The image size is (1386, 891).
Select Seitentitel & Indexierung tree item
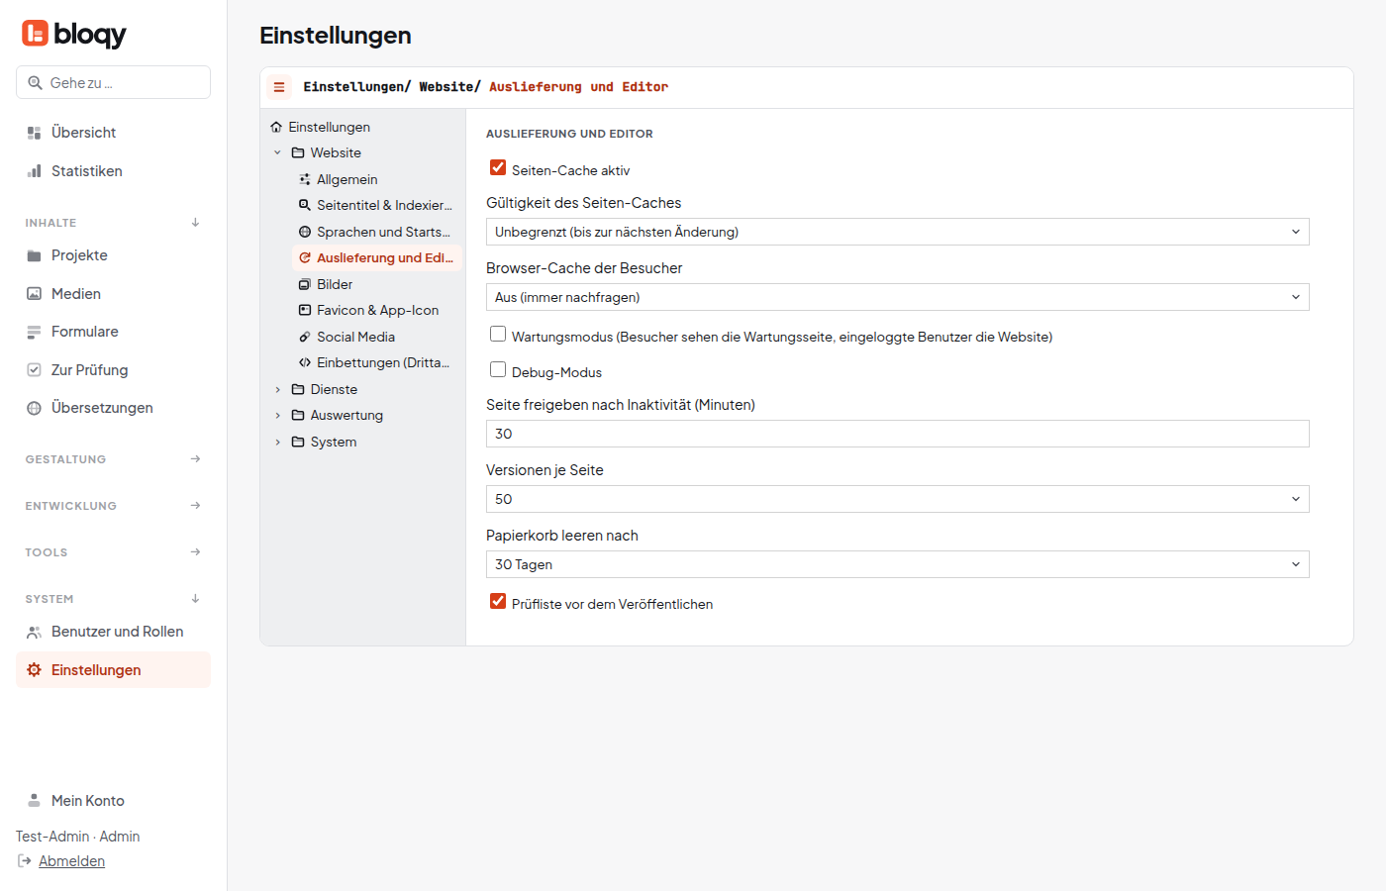(377, 206)
